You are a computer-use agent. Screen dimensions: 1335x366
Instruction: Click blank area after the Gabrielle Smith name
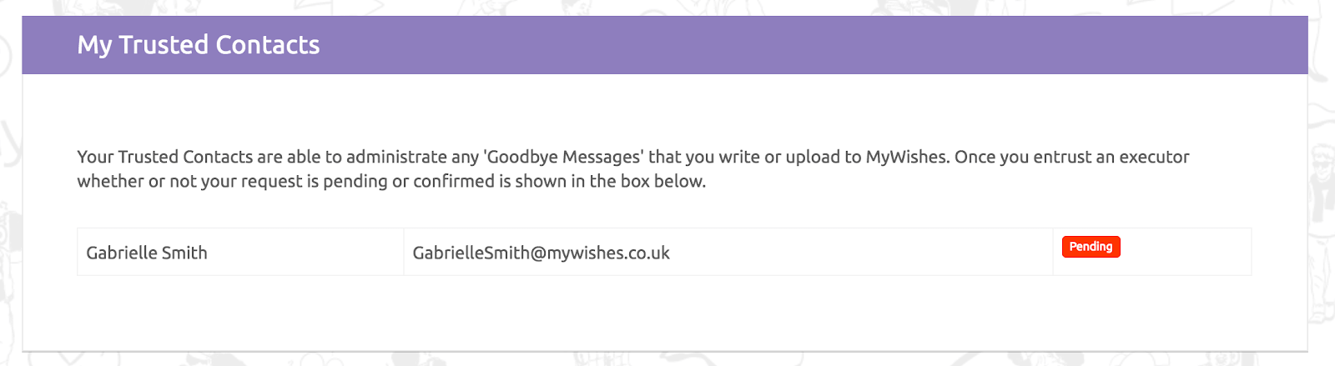(x=305, y=252)
